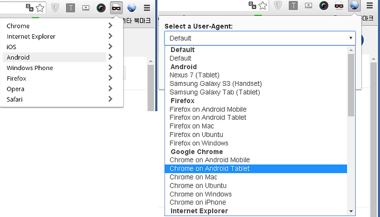Open the hamburger menu in left browser
This screenshot has height=217, width=380.
(x=147, y=8)
